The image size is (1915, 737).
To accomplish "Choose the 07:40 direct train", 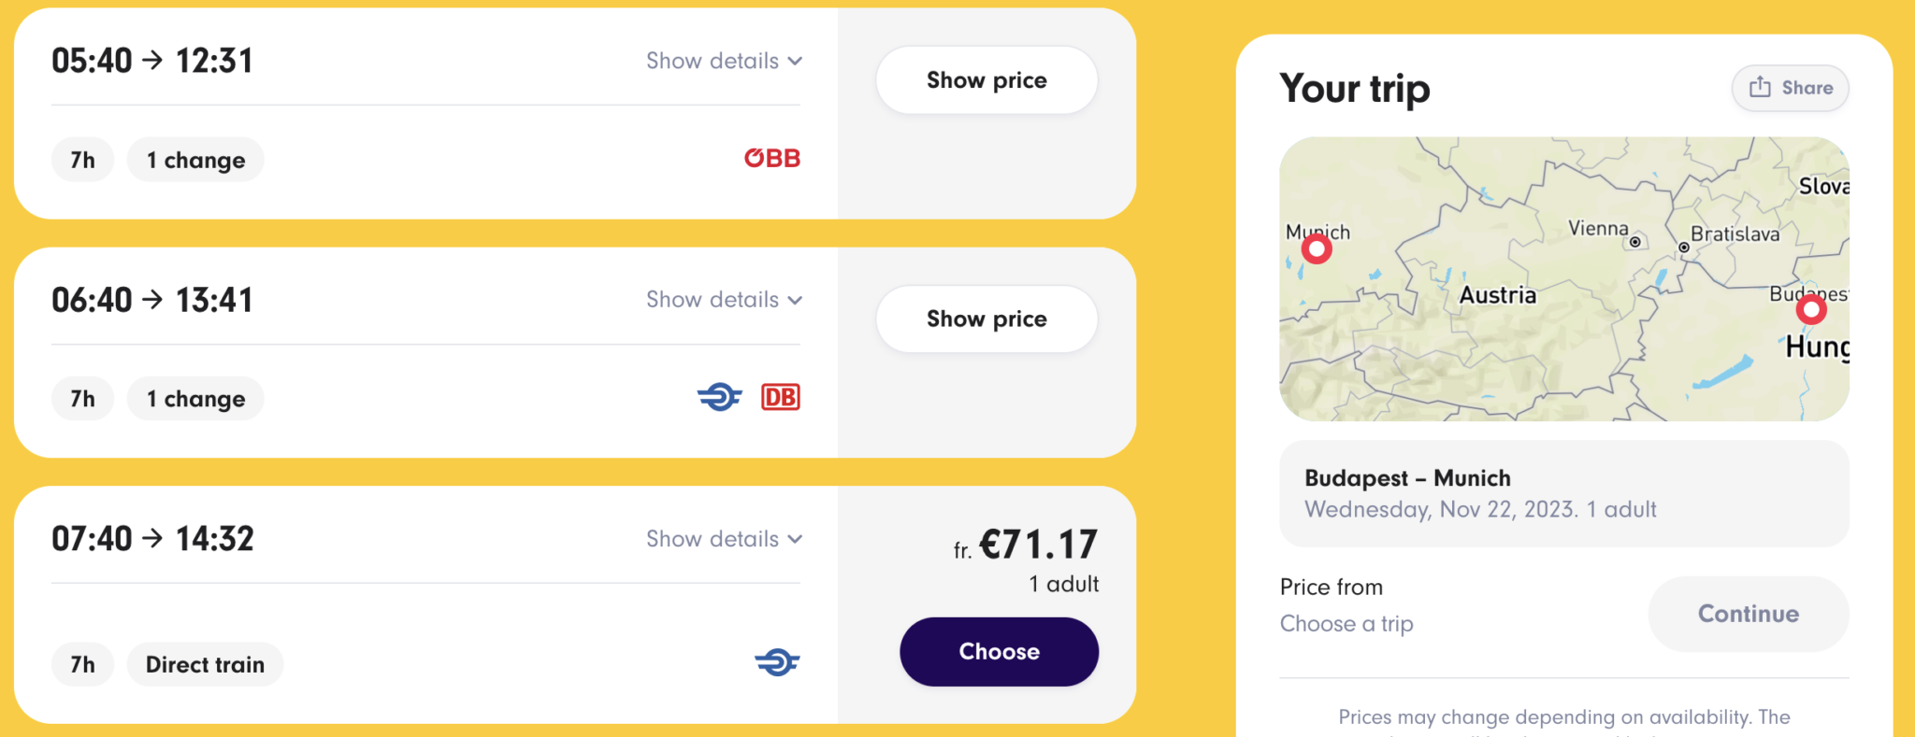I will click(x=999, y=652).
